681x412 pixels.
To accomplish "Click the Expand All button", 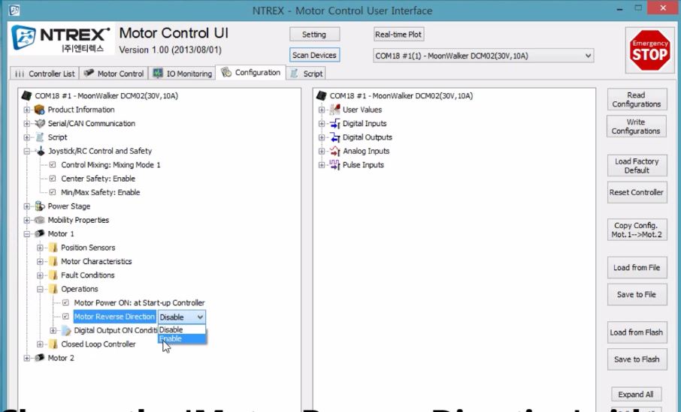I will tap(636, 394).
